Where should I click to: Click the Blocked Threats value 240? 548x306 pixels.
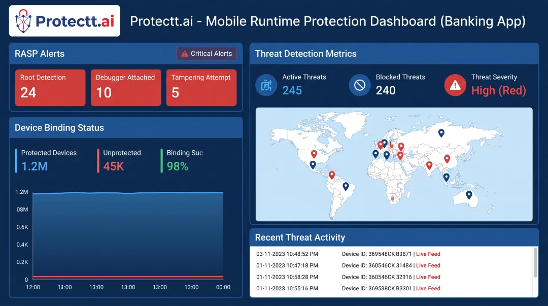coord(386,90)
